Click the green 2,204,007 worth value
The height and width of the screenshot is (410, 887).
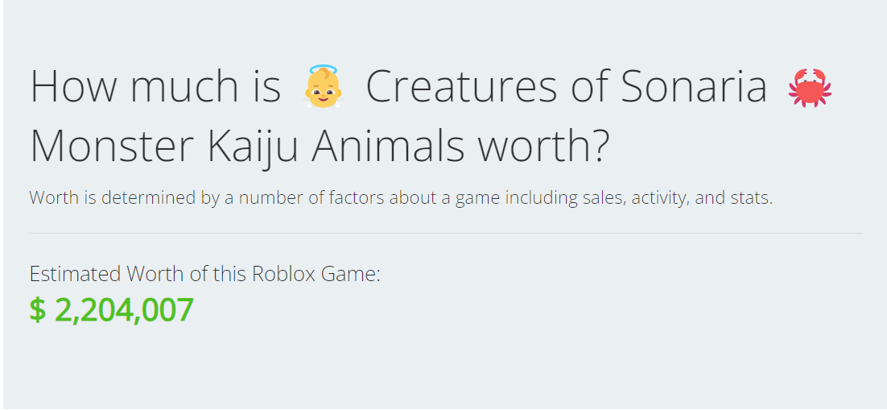[124, 311]
